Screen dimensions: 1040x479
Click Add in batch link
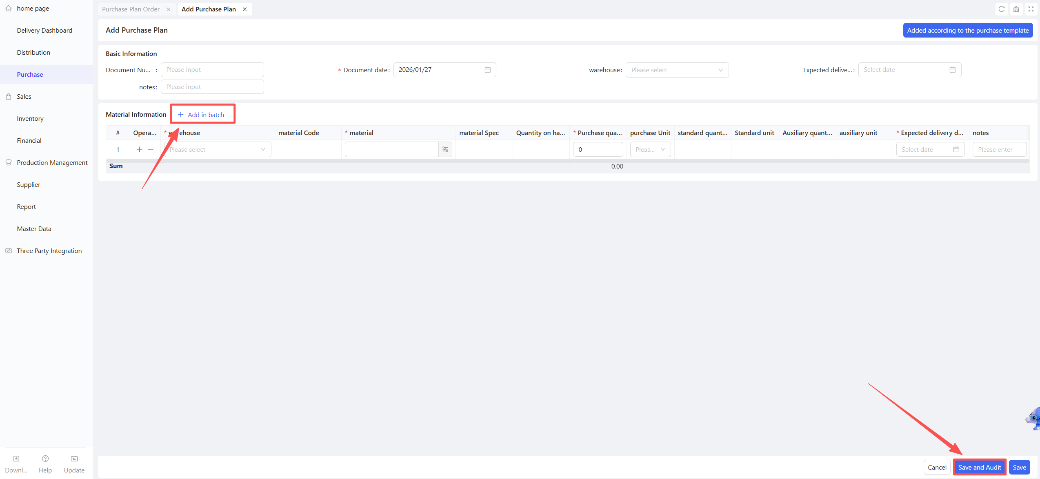click(x=202, y=115)
